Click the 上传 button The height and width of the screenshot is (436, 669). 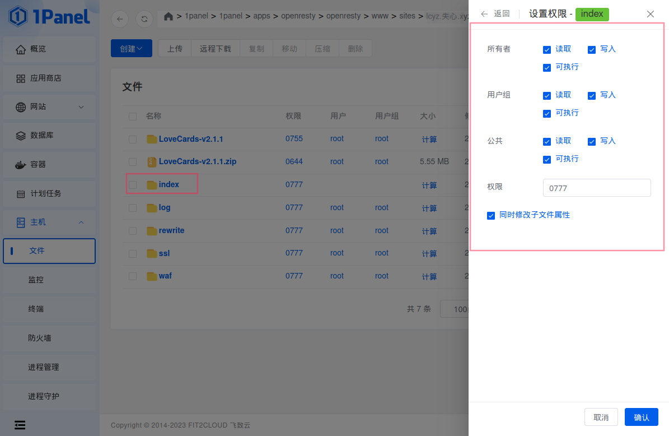[175, 48]
